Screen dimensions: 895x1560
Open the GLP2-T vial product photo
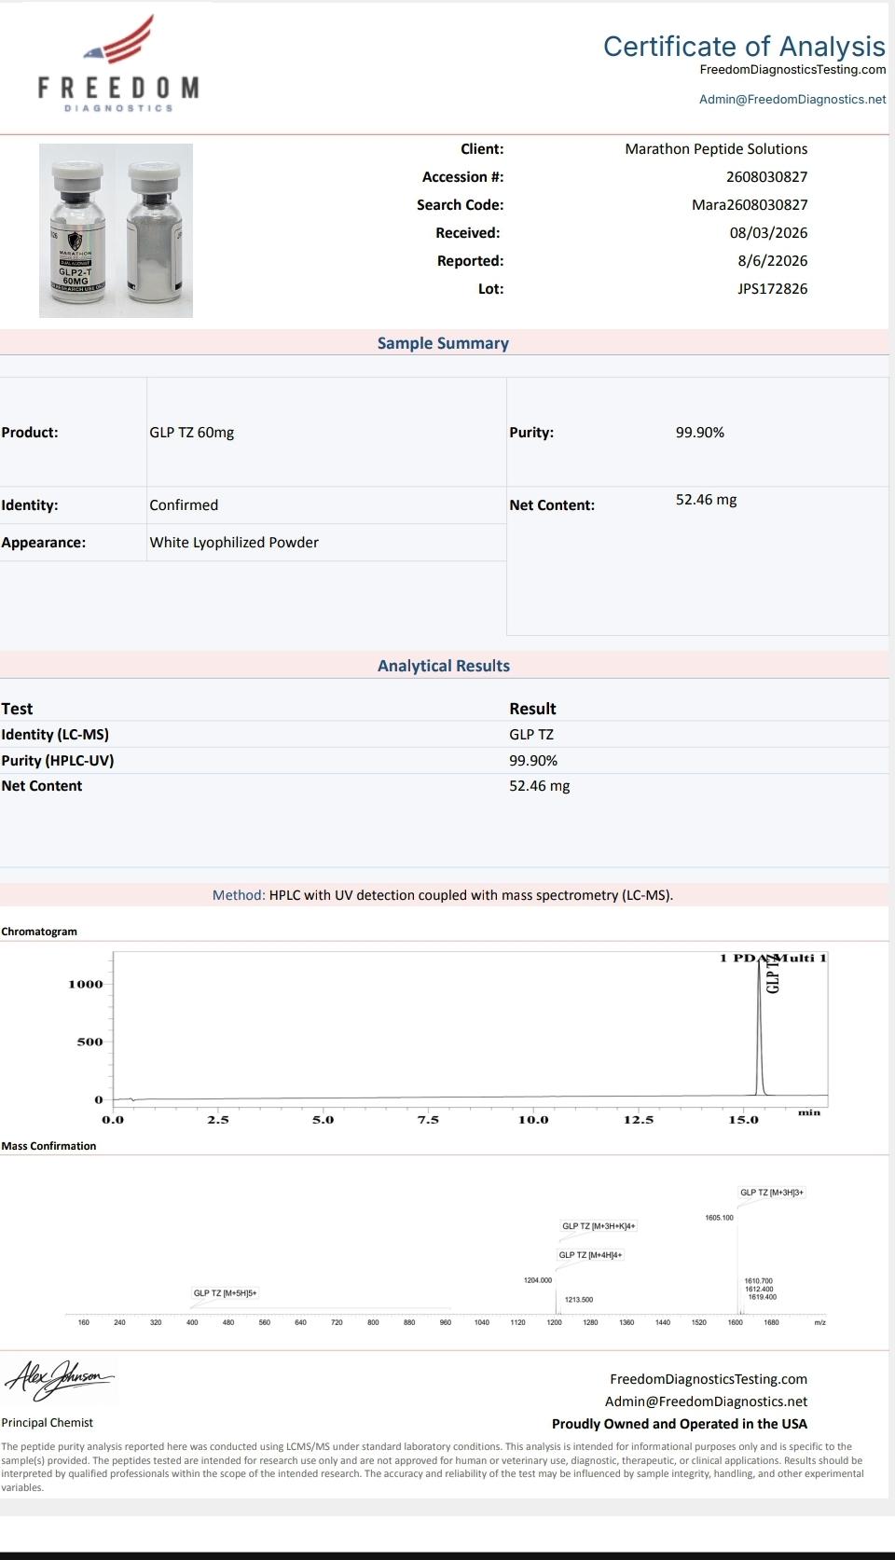click(x=116, y=230)
